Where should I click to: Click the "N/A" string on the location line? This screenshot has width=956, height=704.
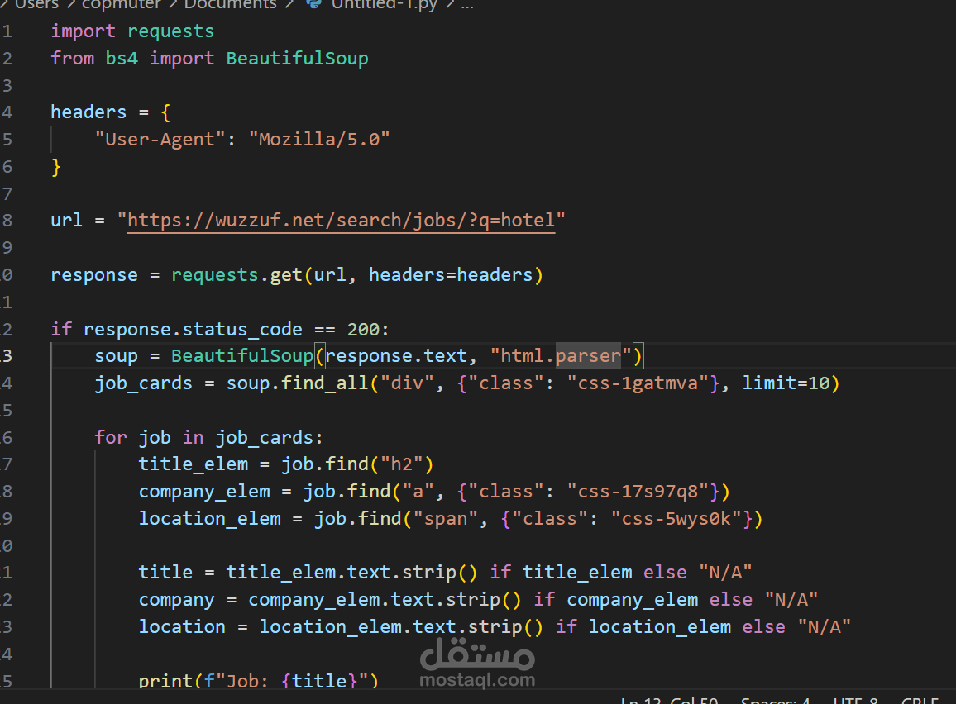[825, 626]
